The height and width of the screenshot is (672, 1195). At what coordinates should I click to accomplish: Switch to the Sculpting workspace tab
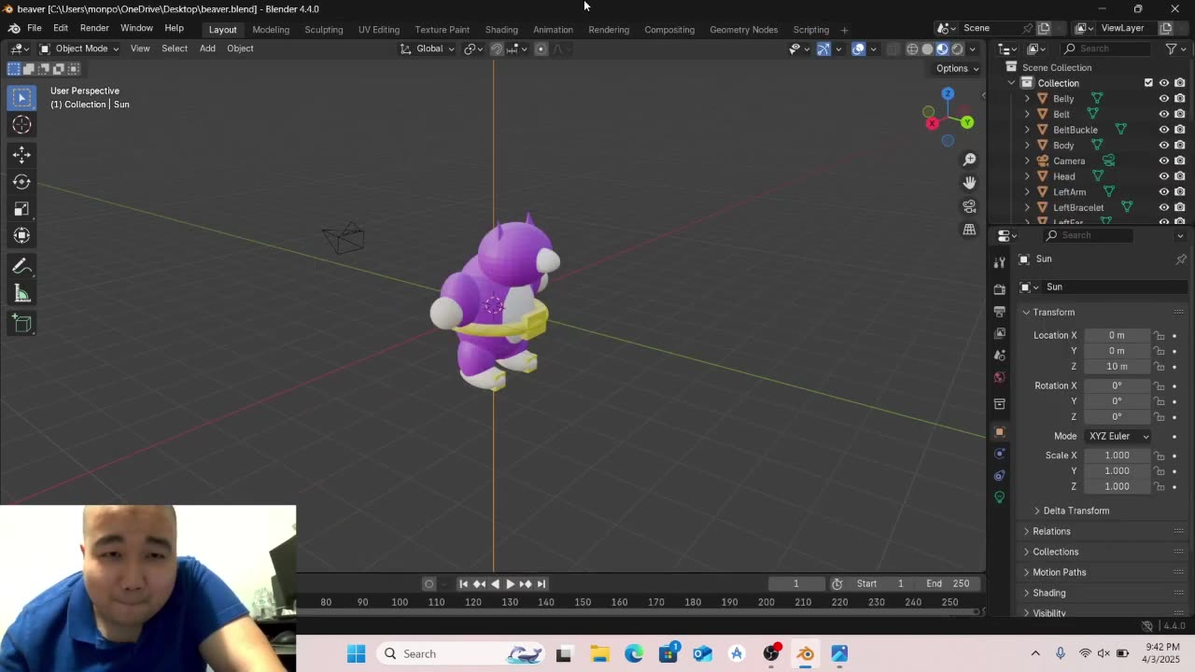click(x=324, y=29)
